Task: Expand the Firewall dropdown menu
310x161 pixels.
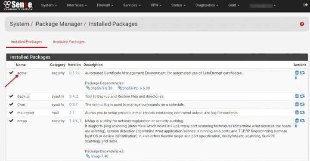Action: tap(105, 5)
